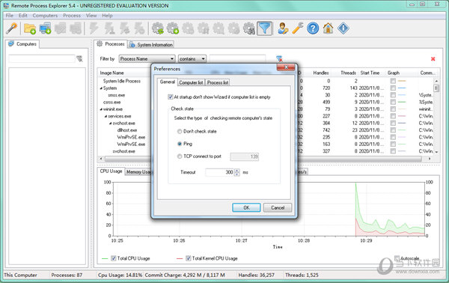The width and height of the screenshot is (449, 283).
Task: Open preferences via the wrench icon
Action: pos(298,28)
